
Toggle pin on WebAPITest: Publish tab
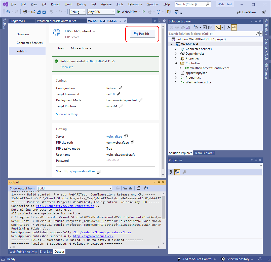tap(120, 21)
